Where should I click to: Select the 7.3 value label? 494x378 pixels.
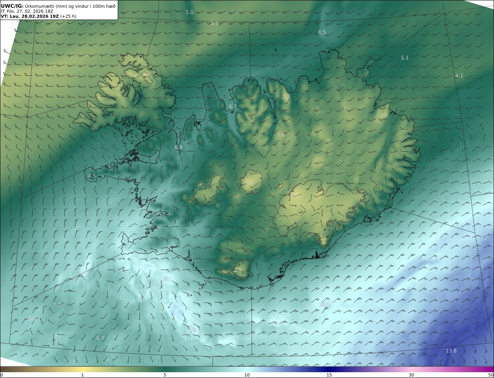tap(57, 305)
